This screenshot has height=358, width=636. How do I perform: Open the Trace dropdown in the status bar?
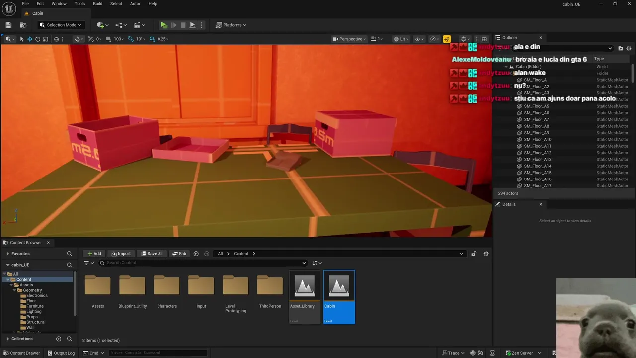tap(454, 353)
